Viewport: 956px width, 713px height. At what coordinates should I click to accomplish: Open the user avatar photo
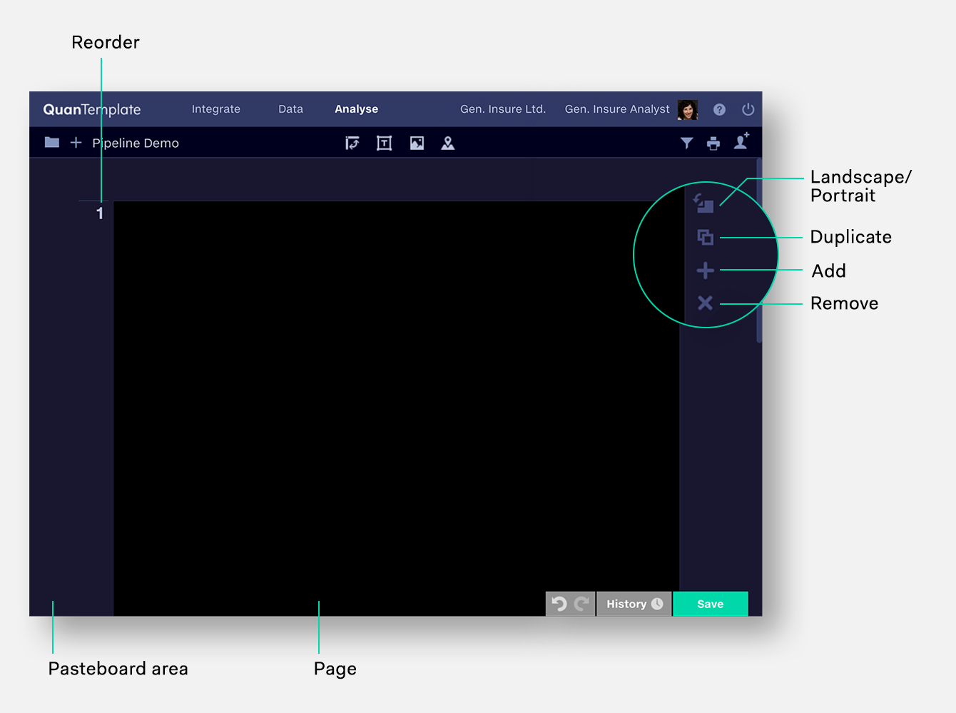(x=687, y=109)
